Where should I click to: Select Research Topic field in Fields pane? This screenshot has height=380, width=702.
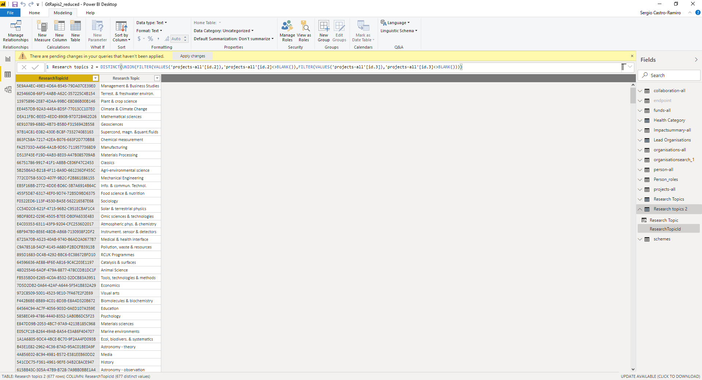pos(669,220)
